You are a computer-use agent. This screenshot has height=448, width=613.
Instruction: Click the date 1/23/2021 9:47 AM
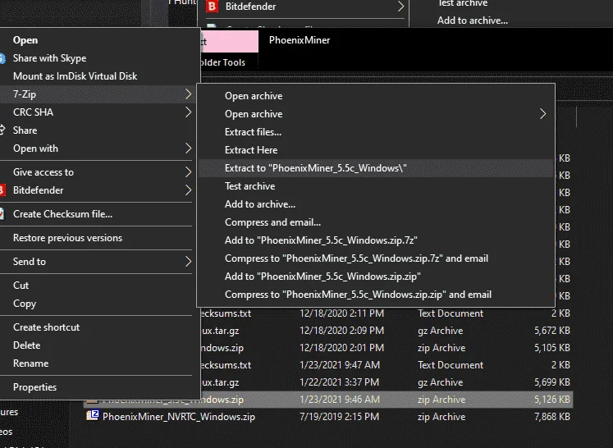(x=340, y=365)
